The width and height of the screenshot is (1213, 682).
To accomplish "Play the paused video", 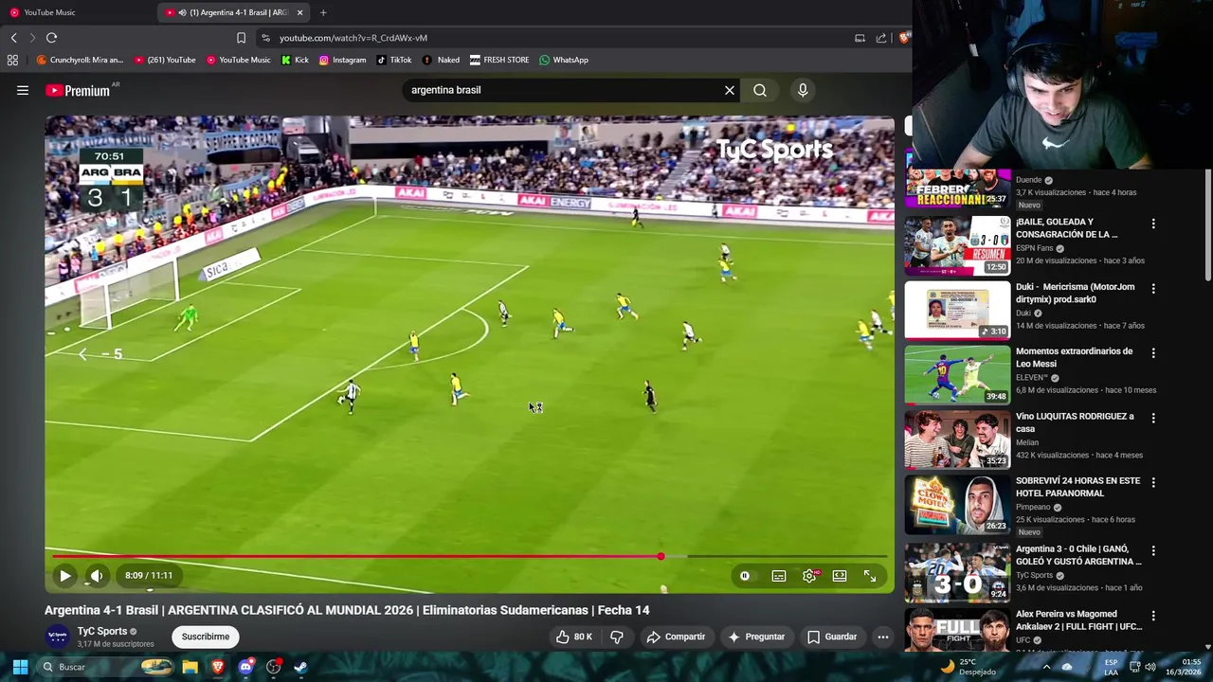I will coord(64,575).
